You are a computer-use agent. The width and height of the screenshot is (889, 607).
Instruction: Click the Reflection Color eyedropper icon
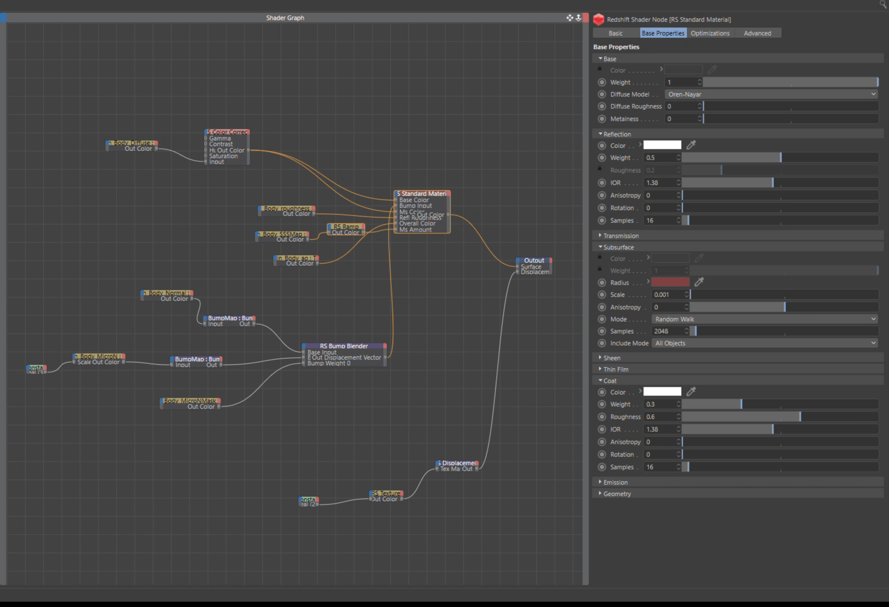691,145
